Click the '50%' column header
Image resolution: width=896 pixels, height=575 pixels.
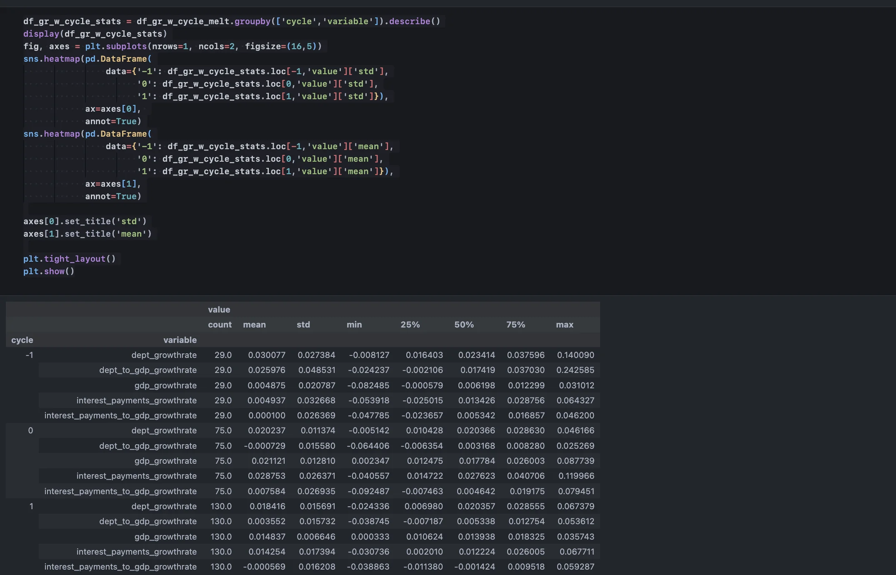(x=464, y=325)
